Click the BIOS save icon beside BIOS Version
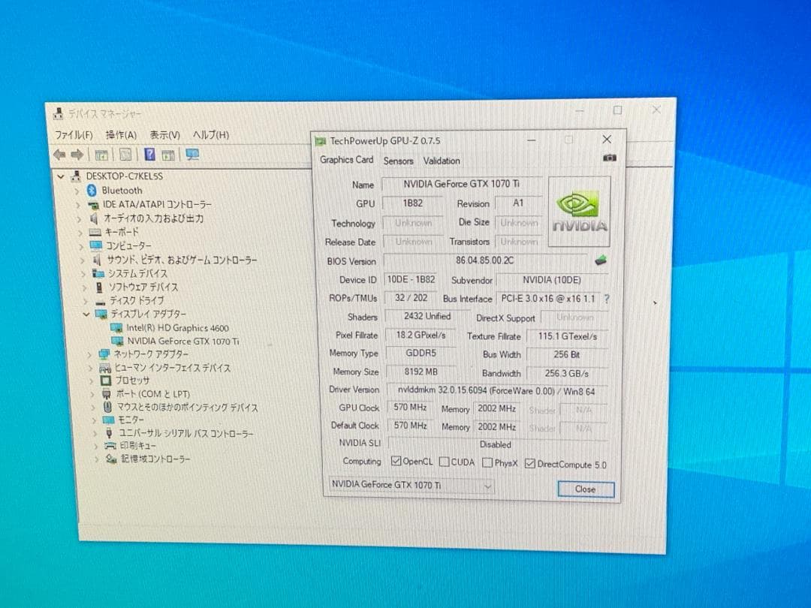The width and height of the screenshot is (811, 608). tap(601, 261)
